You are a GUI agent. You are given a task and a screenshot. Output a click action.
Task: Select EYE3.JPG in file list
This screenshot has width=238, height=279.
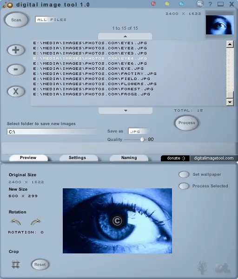point(90,53)
